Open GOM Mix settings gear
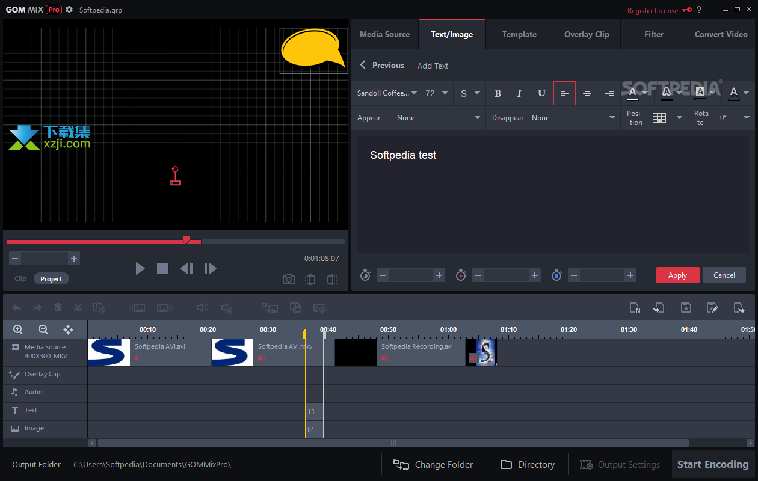This screenshot has height=481, width=758. click(69, 10)
